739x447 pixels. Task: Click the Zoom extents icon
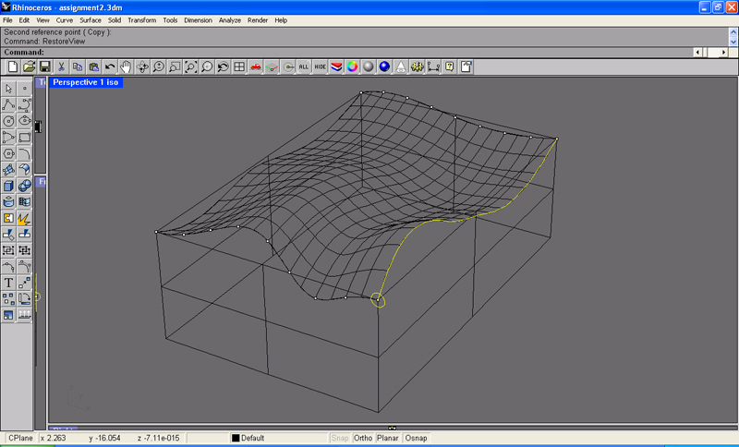190,66
